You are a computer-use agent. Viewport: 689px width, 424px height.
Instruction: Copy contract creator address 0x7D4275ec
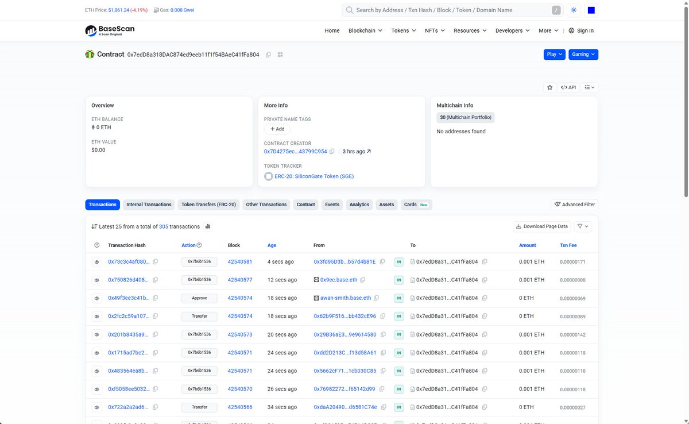(x=332, y=152)
